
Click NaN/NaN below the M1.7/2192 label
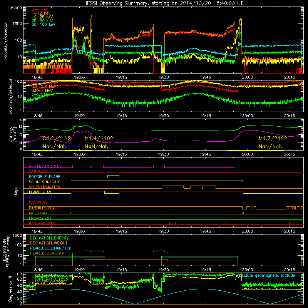tap(271, 147)
